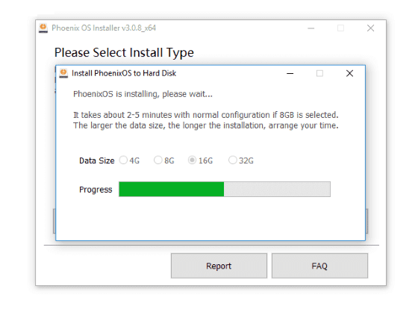Click the gray unfilled part of progress bar
Screen dimensions: 418x309
(277, 190)
